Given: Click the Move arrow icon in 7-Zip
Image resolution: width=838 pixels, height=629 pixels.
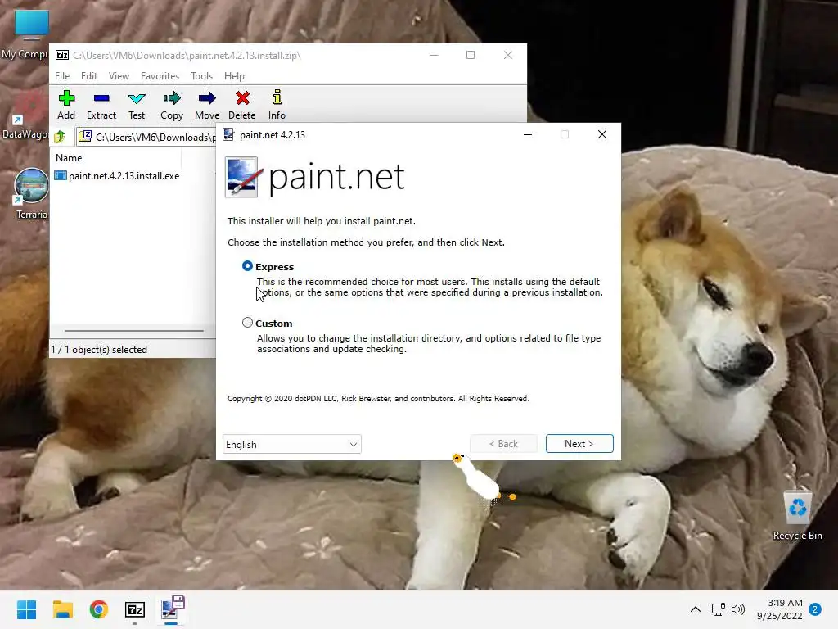Looking at the screenshot, I should pos(207,98).
